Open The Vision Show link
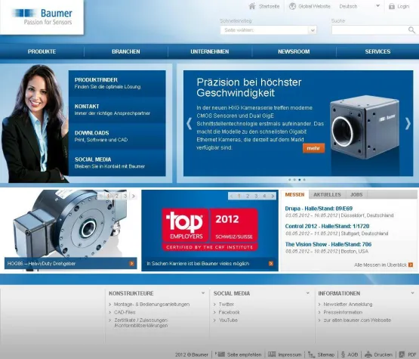The image size is (419, 359). 328,244
